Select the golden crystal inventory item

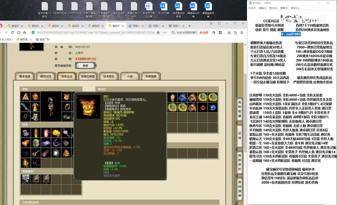pos(172,97)
